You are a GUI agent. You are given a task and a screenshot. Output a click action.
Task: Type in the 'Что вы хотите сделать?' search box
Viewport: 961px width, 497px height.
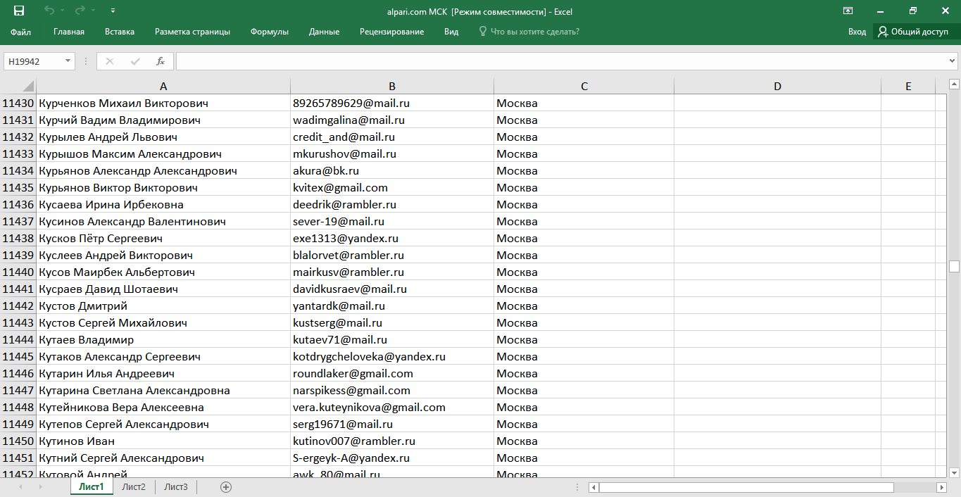pyautogui.click(x=534, y=32)
